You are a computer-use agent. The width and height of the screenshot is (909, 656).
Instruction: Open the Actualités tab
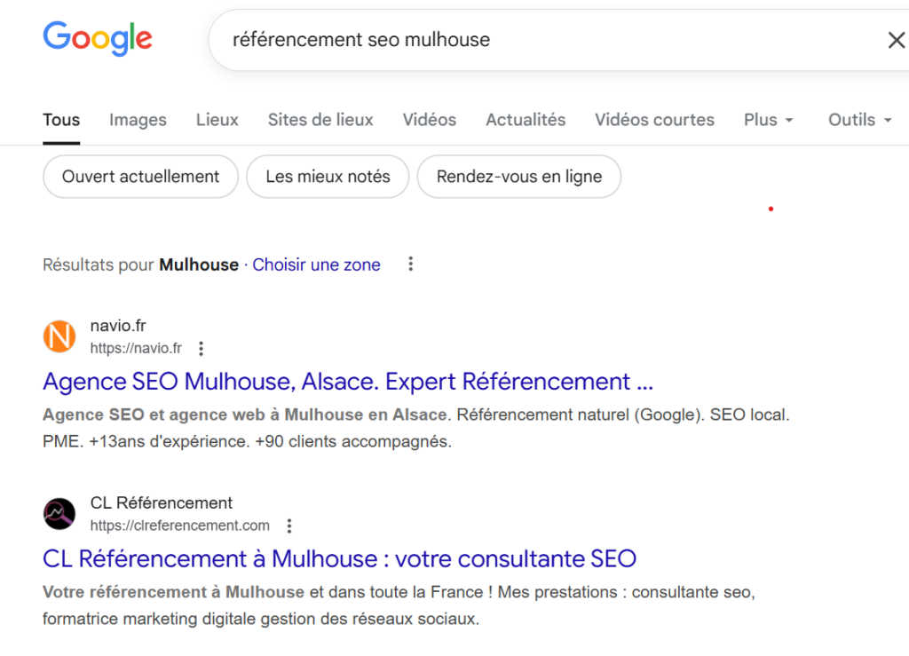(x=526, y=120)
